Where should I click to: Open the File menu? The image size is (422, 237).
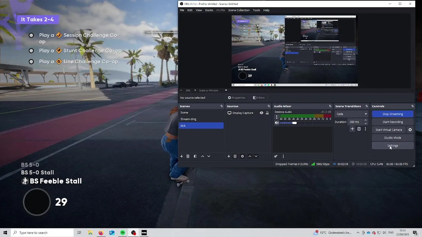[x=182, y=10]
